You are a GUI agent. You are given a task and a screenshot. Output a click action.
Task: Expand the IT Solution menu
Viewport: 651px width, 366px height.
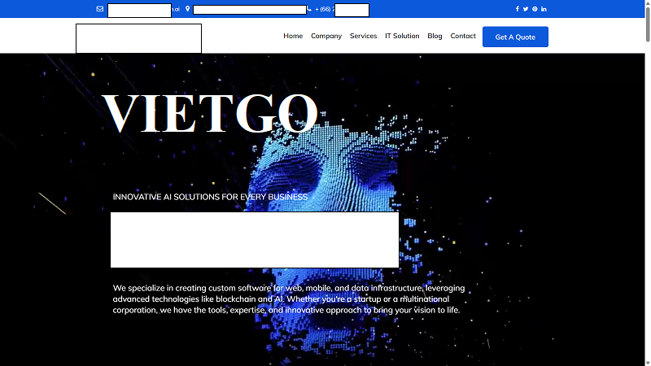coord(402,36)
